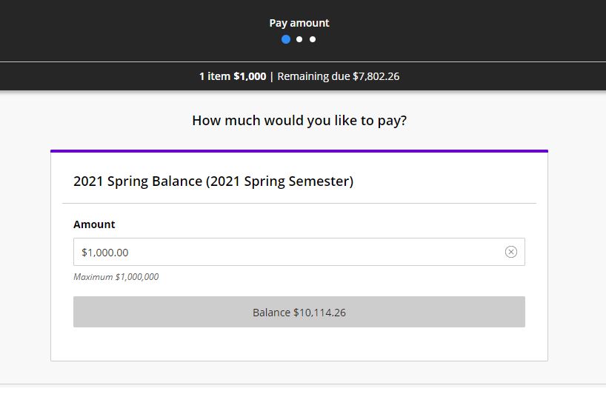Click the pipe separator in summary bar

click(272, 76)
